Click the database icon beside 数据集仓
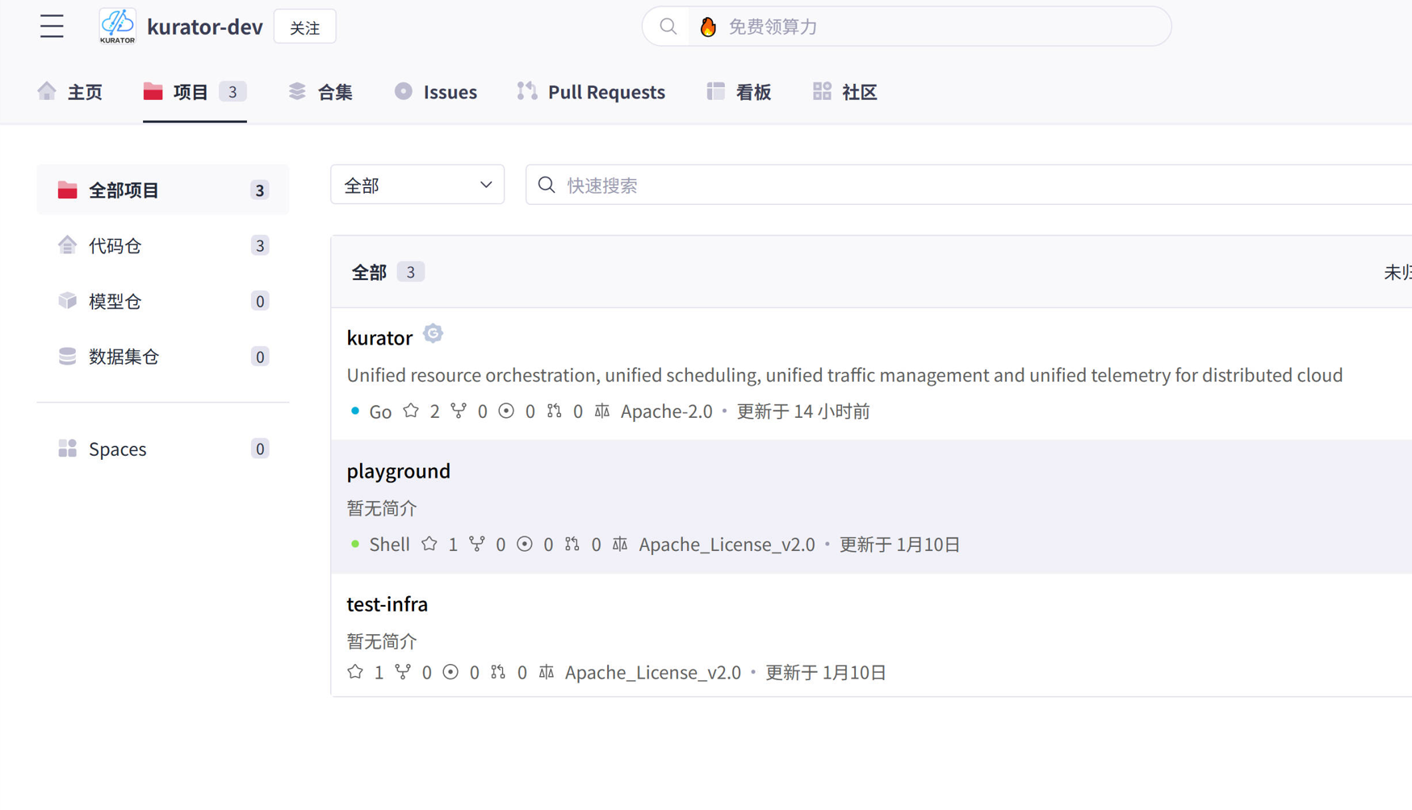 coord(68,356)
